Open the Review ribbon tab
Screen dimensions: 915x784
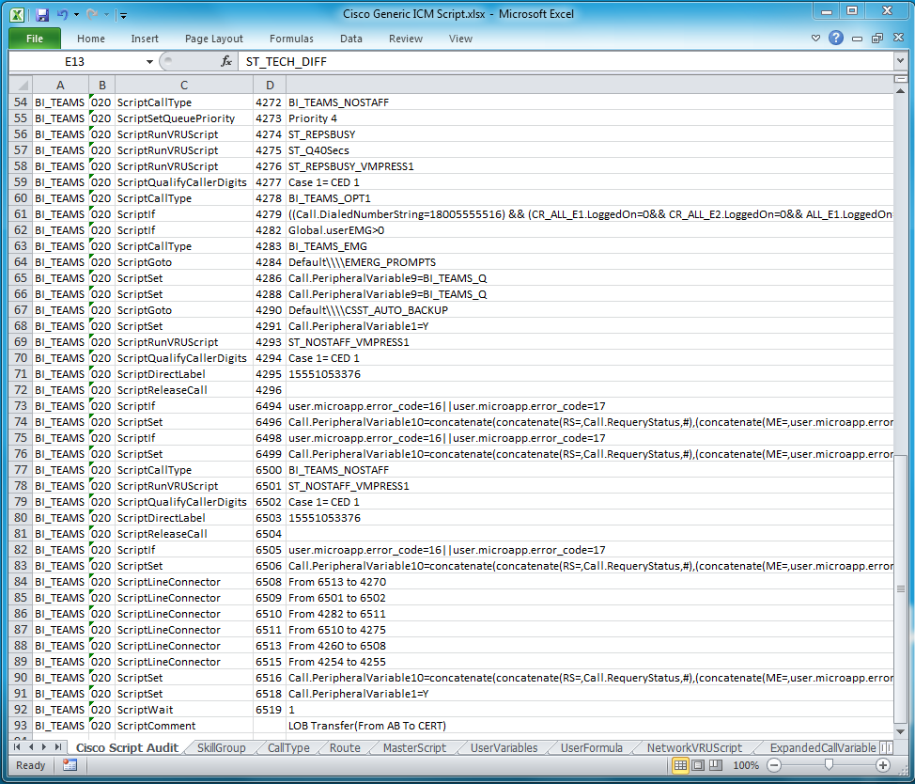(x=406, y=39)
